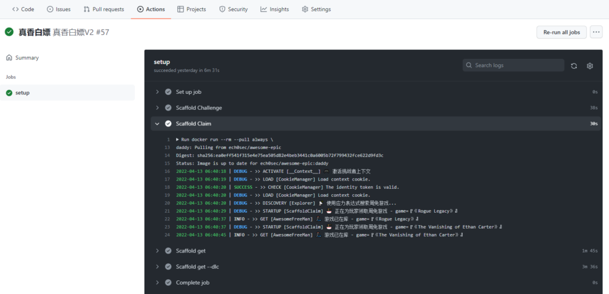Go to the Settings tab
This screenshot has width=609, height=294.
coord(316,10)
